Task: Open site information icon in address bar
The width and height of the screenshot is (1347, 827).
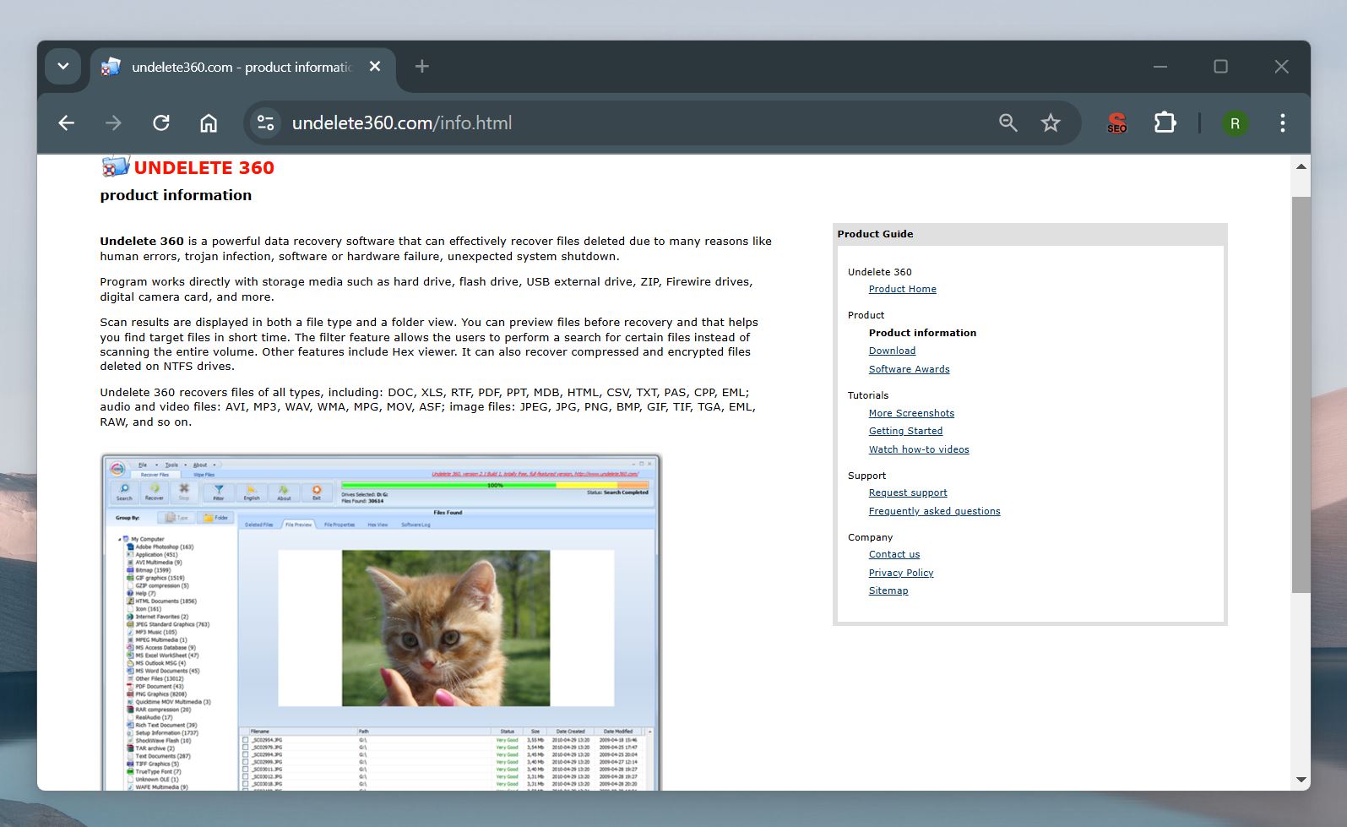Action: (265, 123)
